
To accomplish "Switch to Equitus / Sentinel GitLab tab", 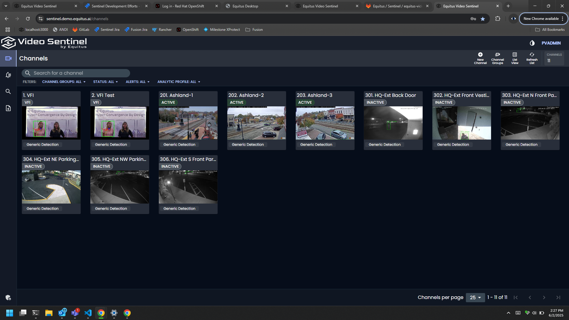I will (397, 6).
